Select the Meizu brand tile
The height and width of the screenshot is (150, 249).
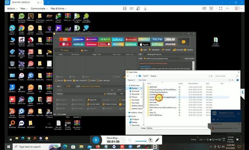pyautogui.click(x=144, y=39)
